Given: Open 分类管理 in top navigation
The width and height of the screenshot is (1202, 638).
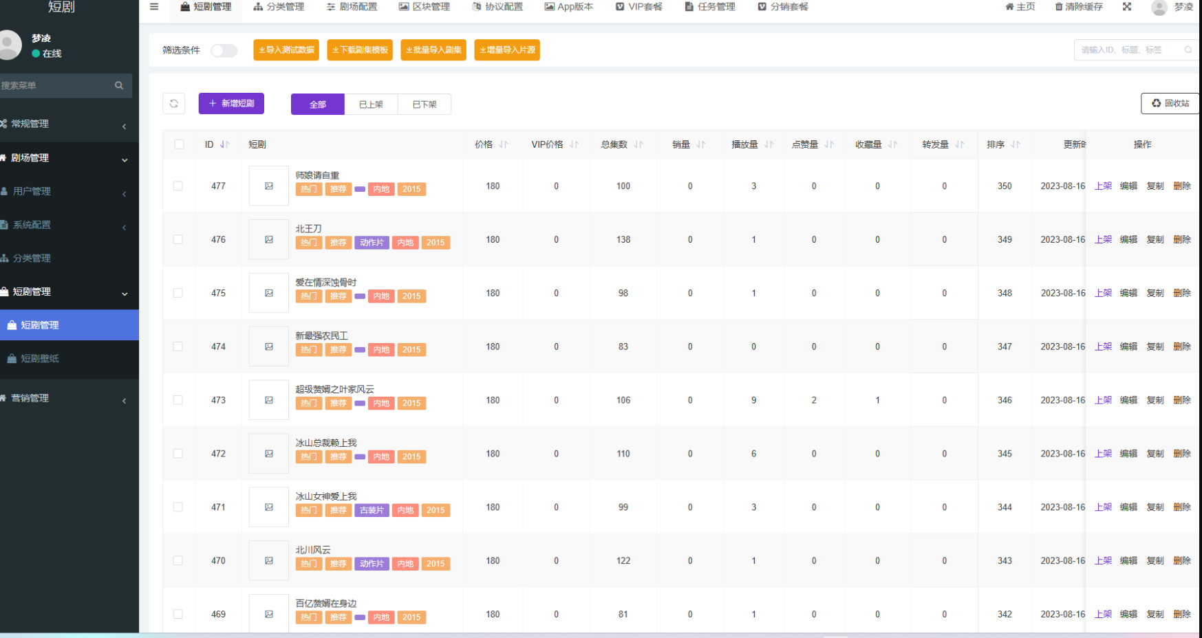Looking at the screenshot, I should click(x=279, y=7).
